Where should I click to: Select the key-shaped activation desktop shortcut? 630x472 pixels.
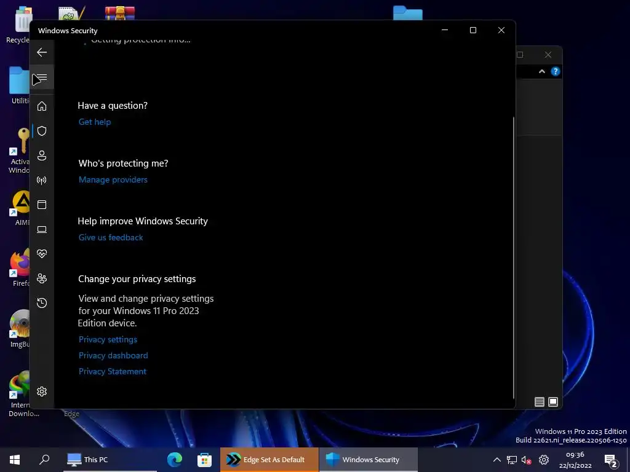[x=19, y=150]
